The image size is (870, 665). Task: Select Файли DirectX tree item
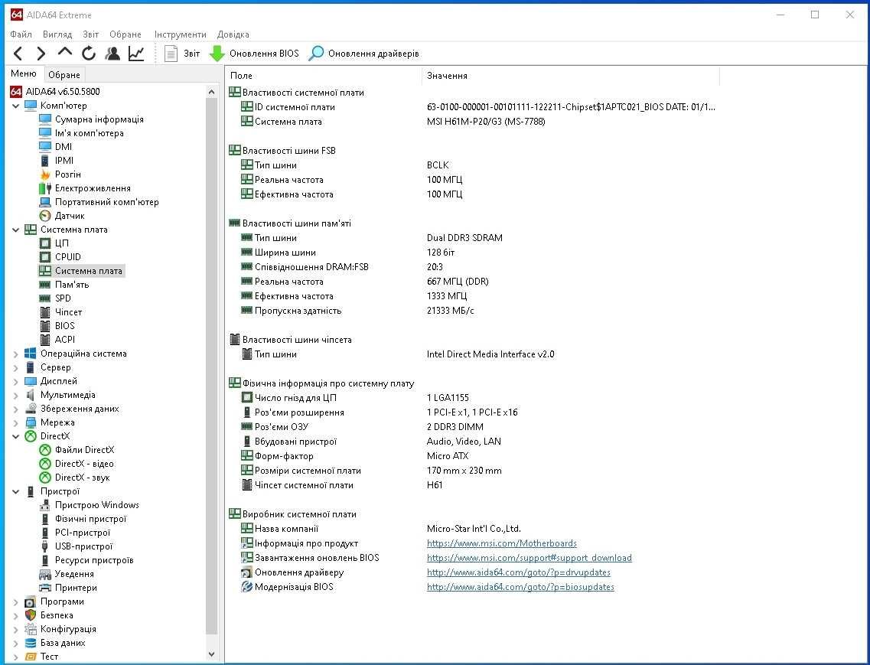pos(77,450)
